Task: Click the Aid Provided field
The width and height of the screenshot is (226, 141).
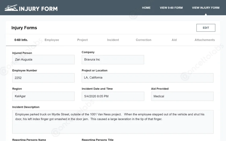Action: pos(182,96)
